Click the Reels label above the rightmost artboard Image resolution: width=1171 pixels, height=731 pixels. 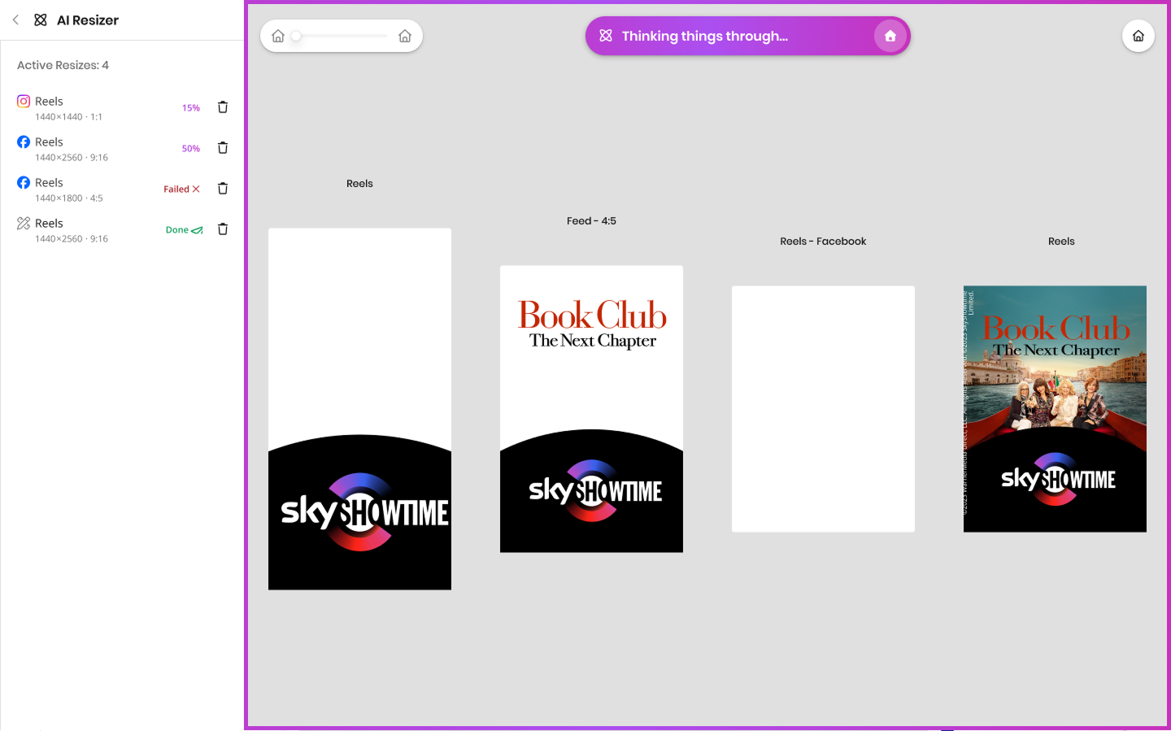pyautogui.click(x=1061, y=241)
